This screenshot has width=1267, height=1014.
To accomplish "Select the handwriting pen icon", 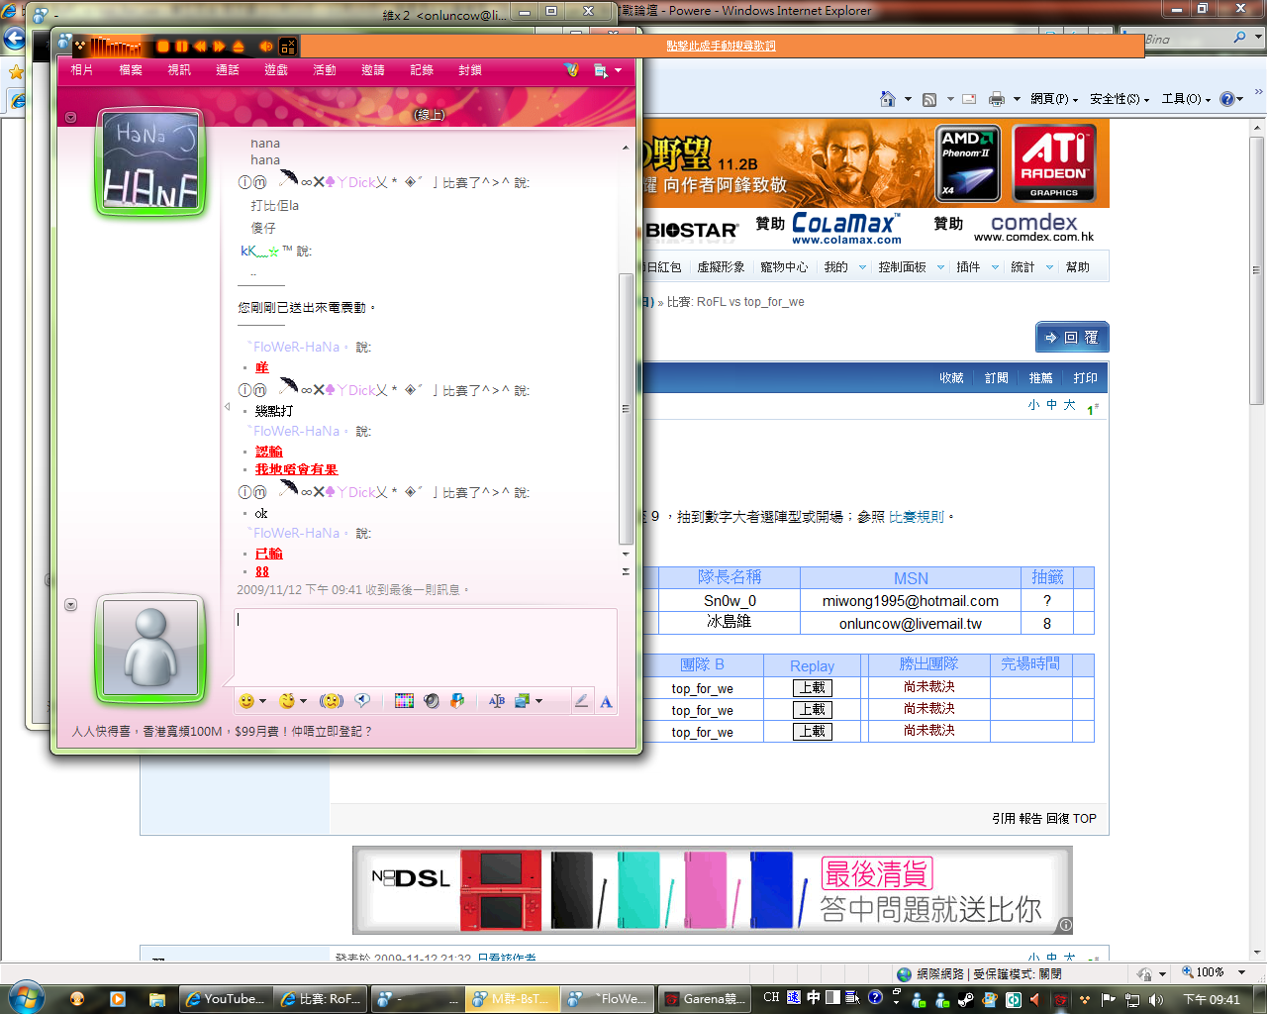I will pos(581,701).
